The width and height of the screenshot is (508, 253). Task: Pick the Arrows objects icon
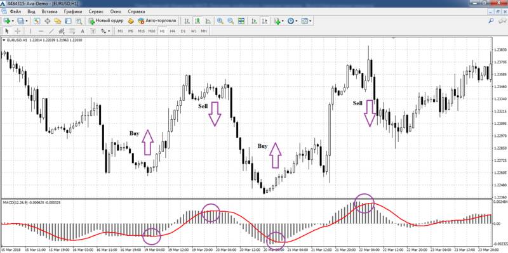pyautogui.click(x=104, y=31)
